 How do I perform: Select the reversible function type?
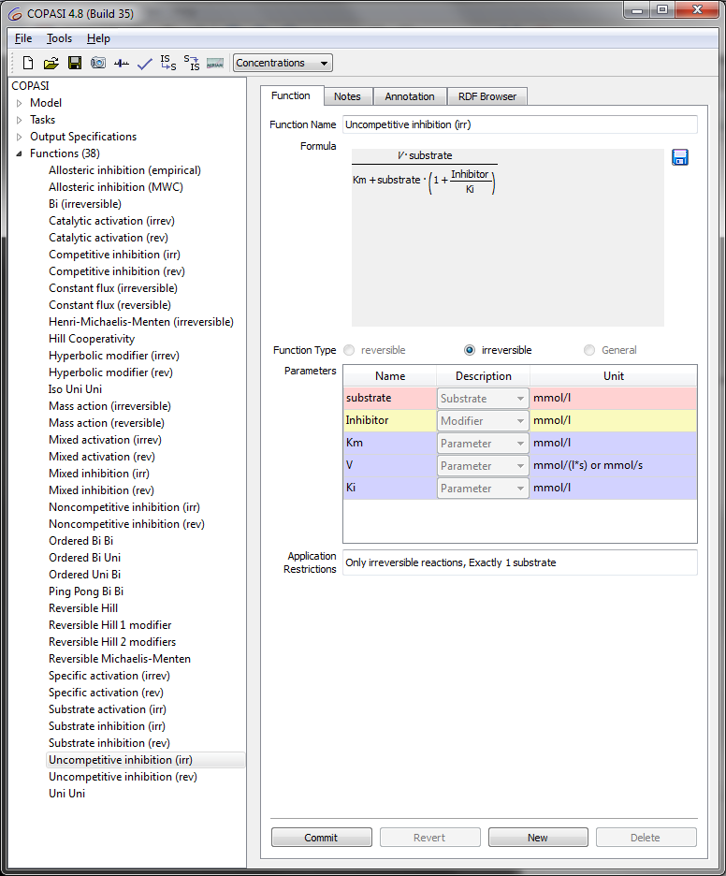click(350, 350)
